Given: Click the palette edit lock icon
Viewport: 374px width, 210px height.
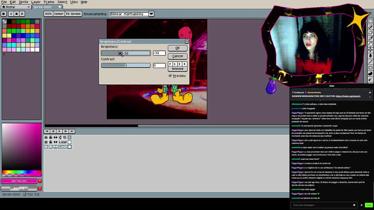Looking at the screenshot, I should (4, 14).
